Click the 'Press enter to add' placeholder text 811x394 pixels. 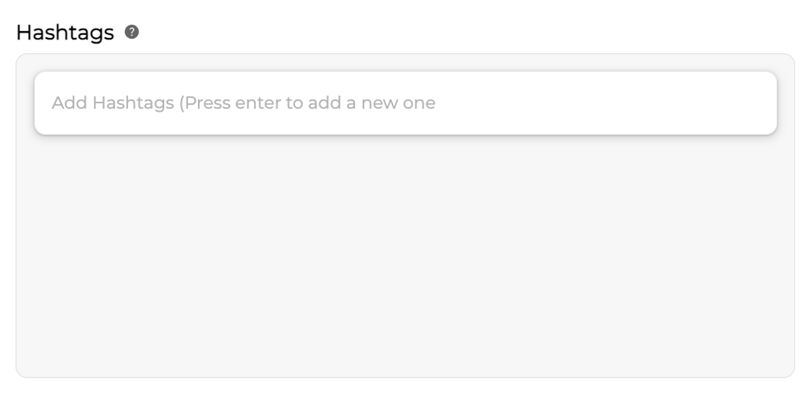tap(243, 103)
